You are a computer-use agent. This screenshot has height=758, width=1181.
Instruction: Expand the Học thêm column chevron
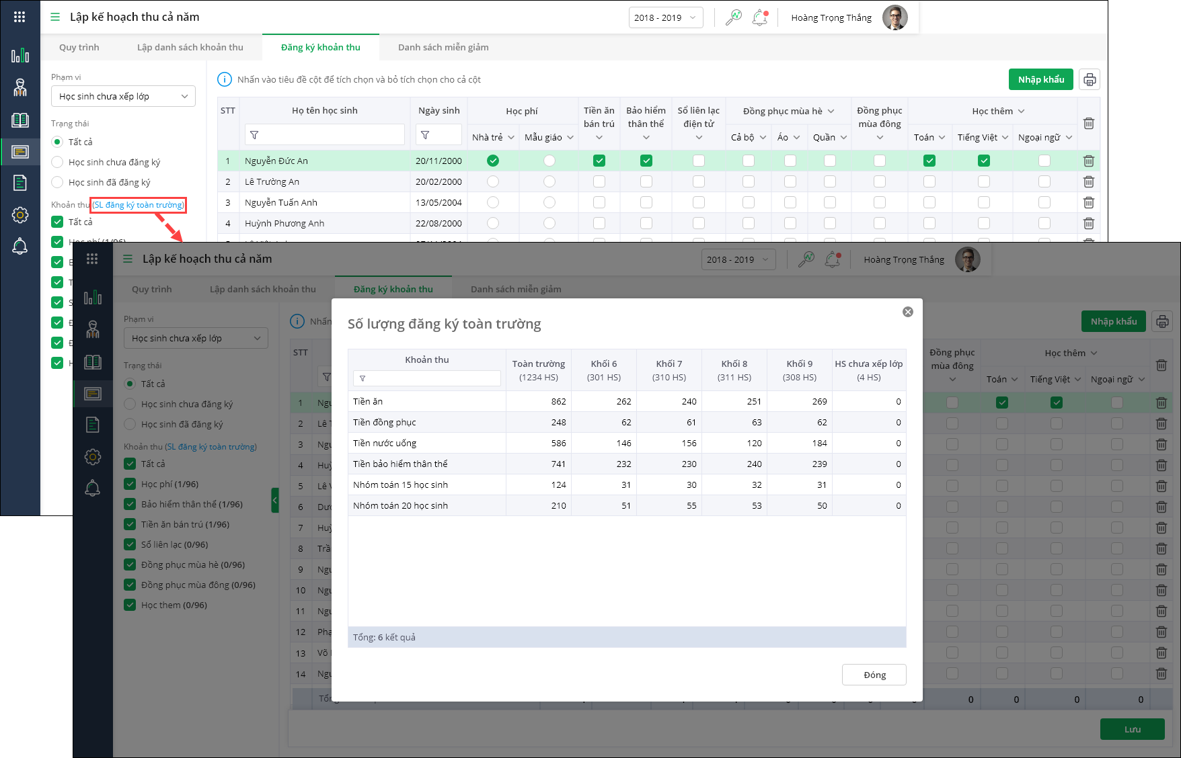1021,111
